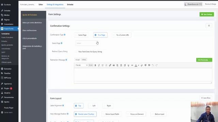The height and width of the screenshot is (122, 218).
Task: Select the Same Page confirmation type
Action: pos(81,35)
